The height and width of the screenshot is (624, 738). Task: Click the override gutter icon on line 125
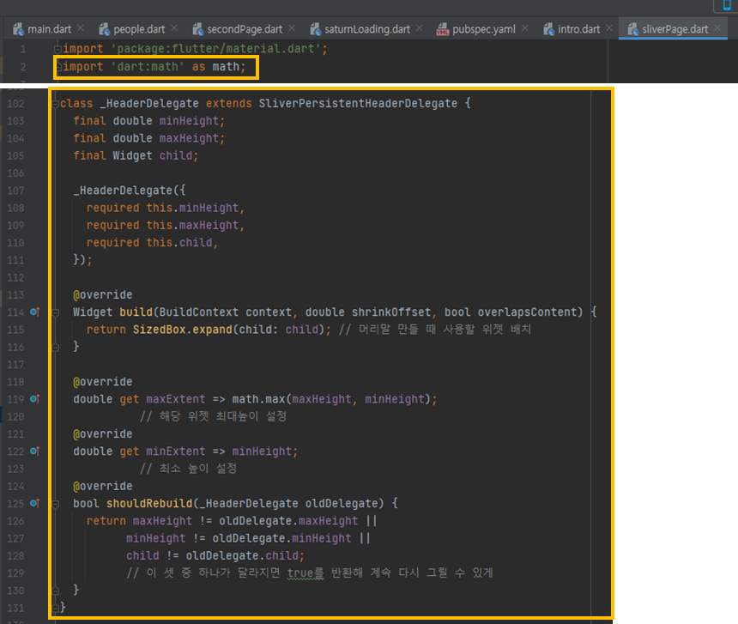35,503
